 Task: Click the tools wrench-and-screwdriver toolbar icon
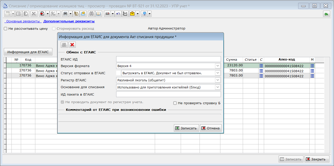click(34, 14)
